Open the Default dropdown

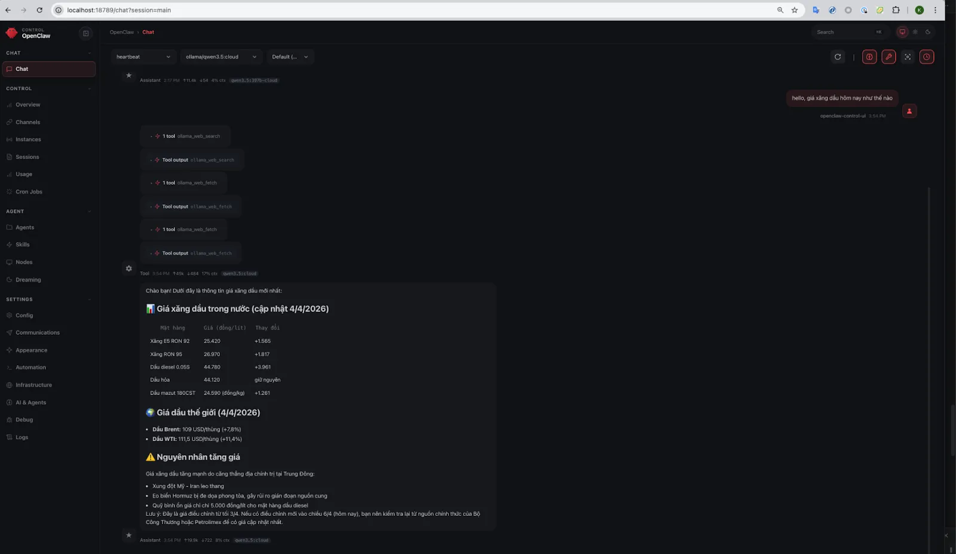pos(290,57)
